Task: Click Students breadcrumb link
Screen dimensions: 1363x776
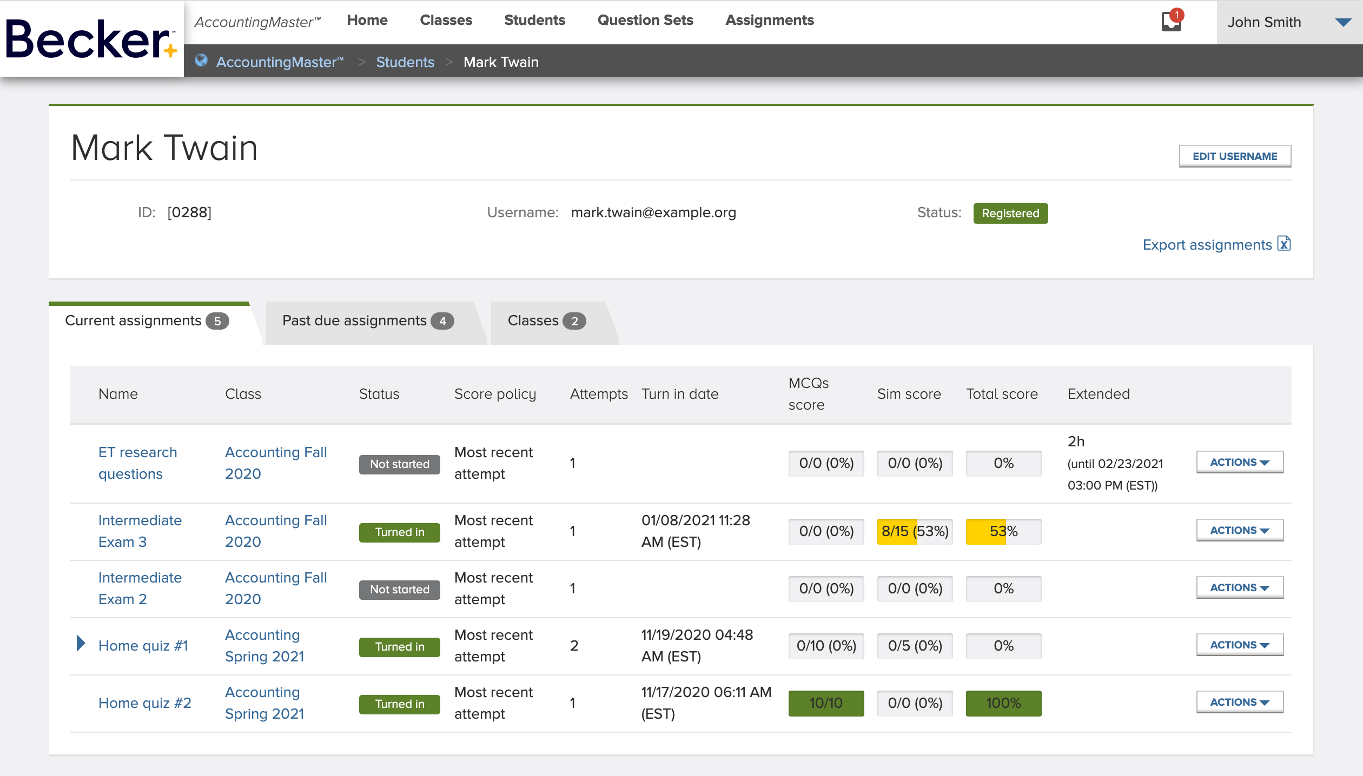Action: (405, 62)
